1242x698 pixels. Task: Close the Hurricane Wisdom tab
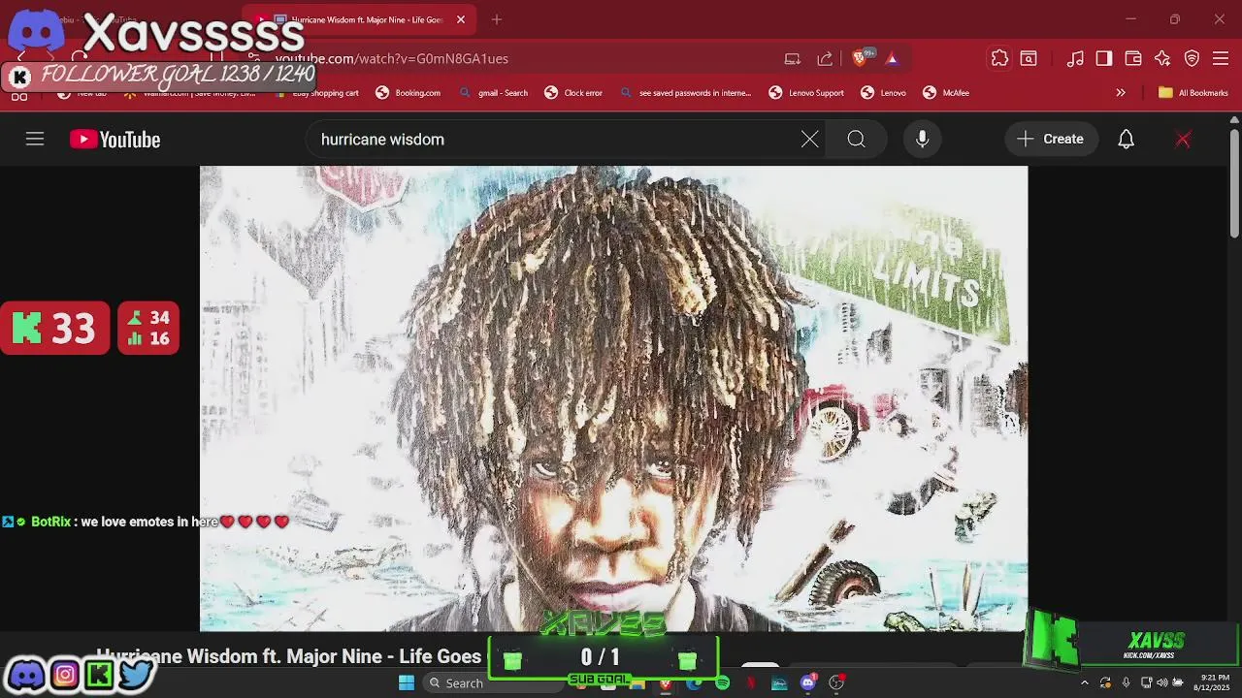pos(461,19)
